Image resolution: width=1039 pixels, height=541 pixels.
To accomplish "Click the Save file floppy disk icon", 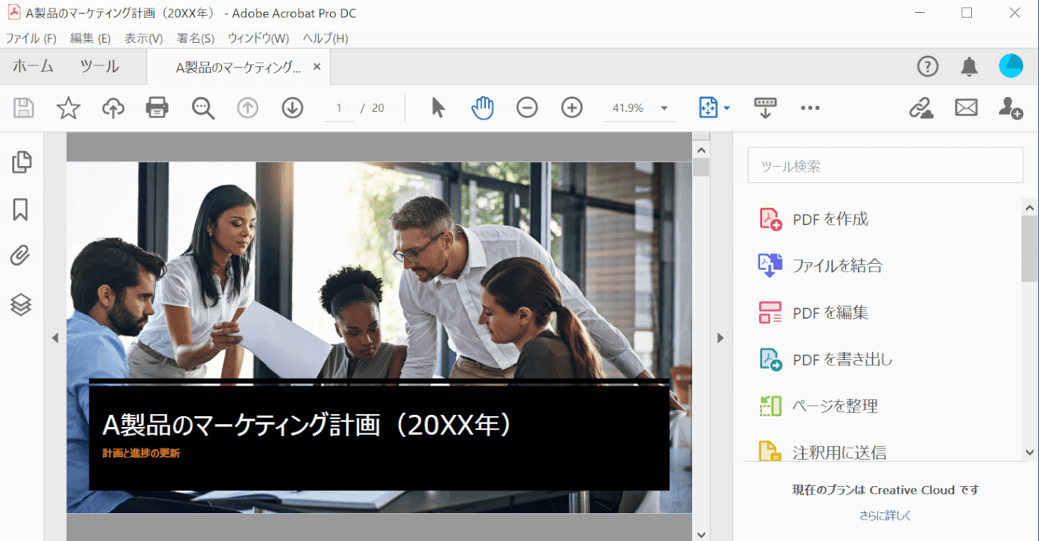I will click(24, 108).
